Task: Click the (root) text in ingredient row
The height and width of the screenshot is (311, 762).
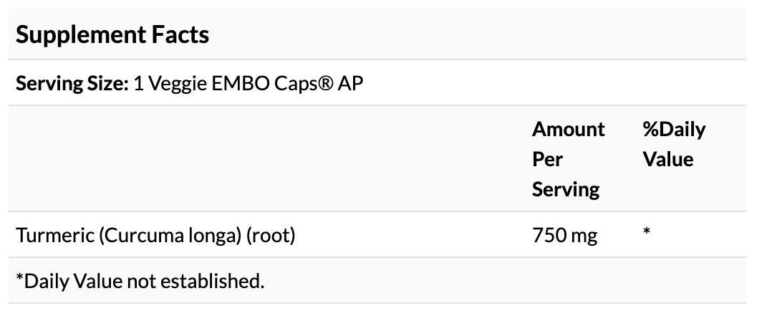Action: [271, 234]
